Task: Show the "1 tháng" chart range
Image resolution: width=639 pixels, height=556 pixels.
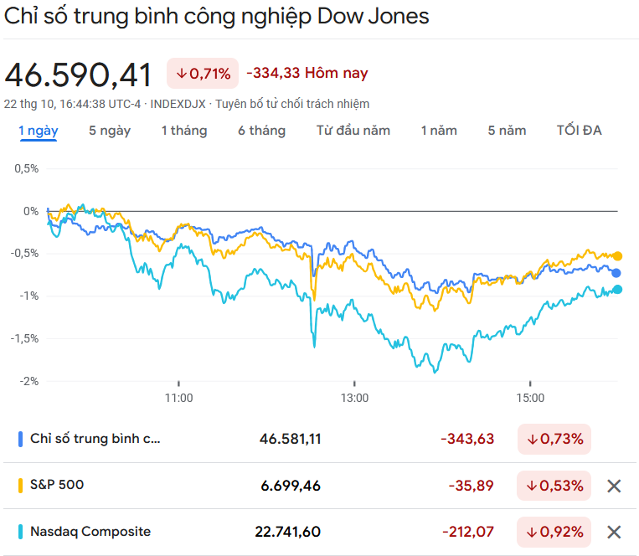Action: coord(184,131)
